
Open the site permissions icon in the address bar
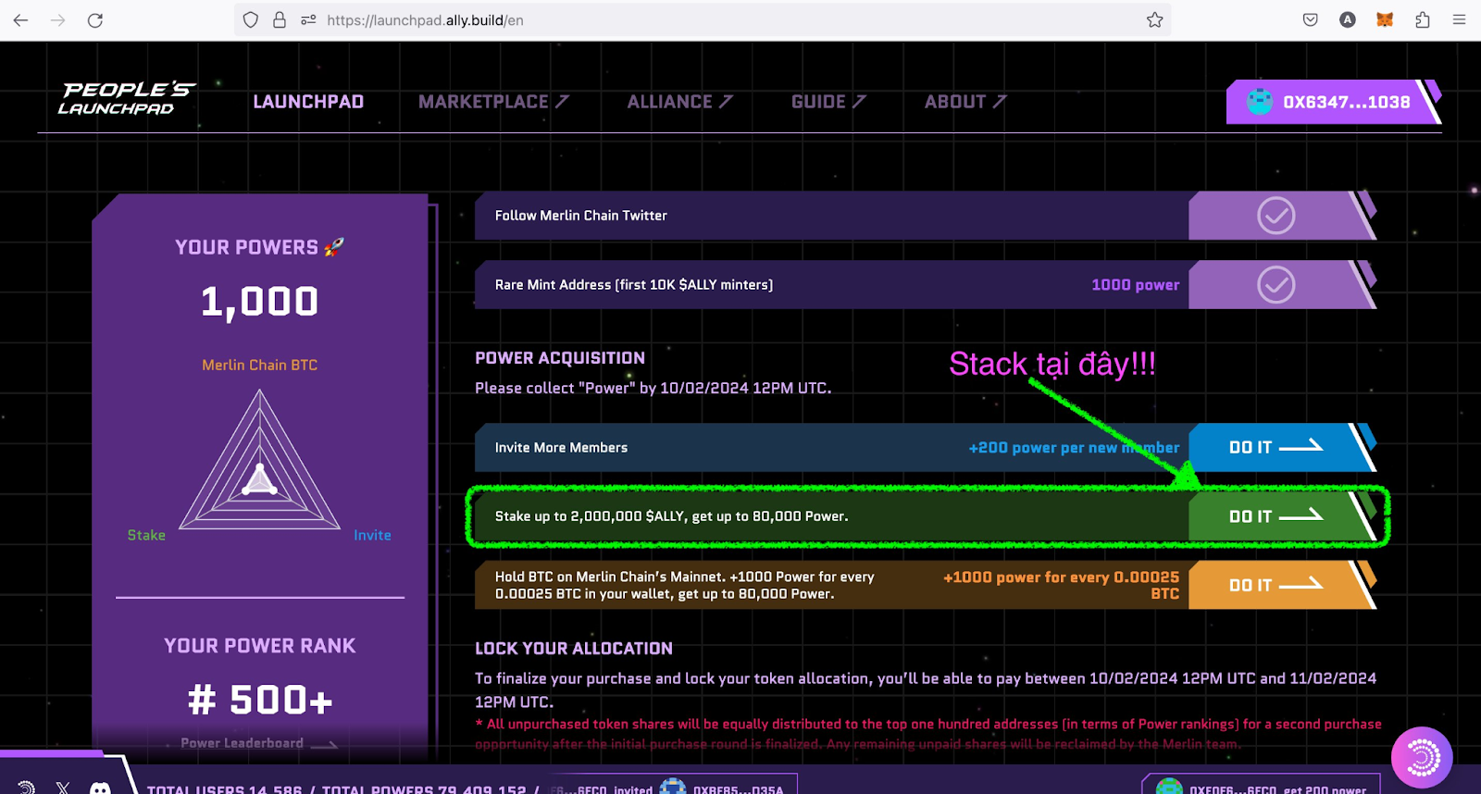coord(308,19)
